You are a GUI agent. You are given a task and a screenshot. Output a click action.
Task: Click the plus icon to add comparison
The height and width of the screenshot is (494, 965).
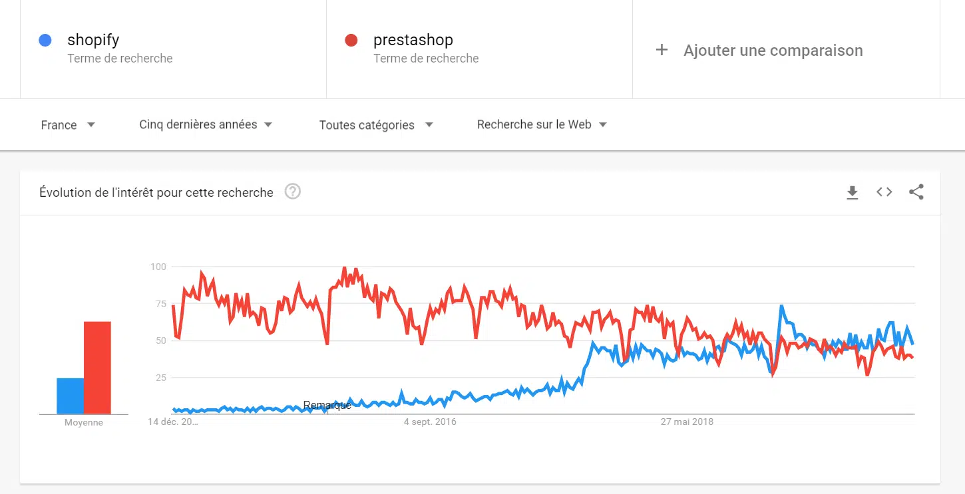662,50
